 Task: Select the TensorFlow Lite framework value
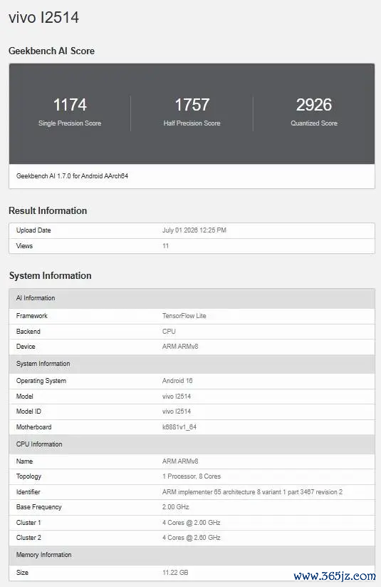184,316
